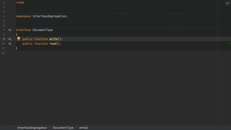The image size is (231, 130).
Task: Click the gutter icon next to write() method
Action: pos(10,39)
